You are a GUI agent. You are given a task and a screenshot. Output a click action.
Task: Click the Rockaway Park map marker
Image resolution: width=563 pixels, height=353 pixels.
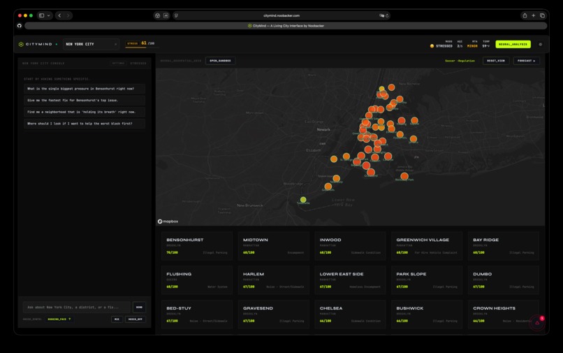pos(404,175)
